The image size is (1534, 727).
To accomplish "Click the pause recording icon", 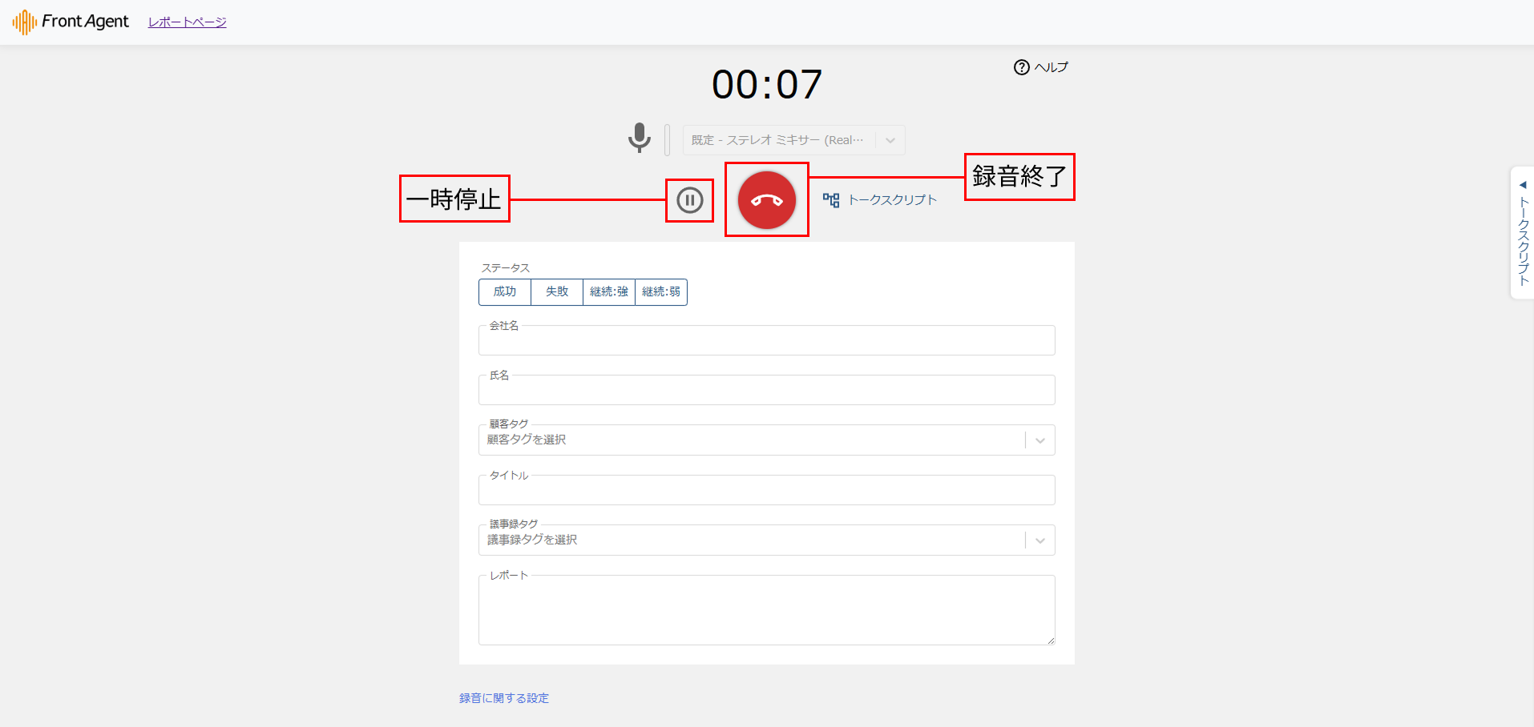I will pos(689,200).
